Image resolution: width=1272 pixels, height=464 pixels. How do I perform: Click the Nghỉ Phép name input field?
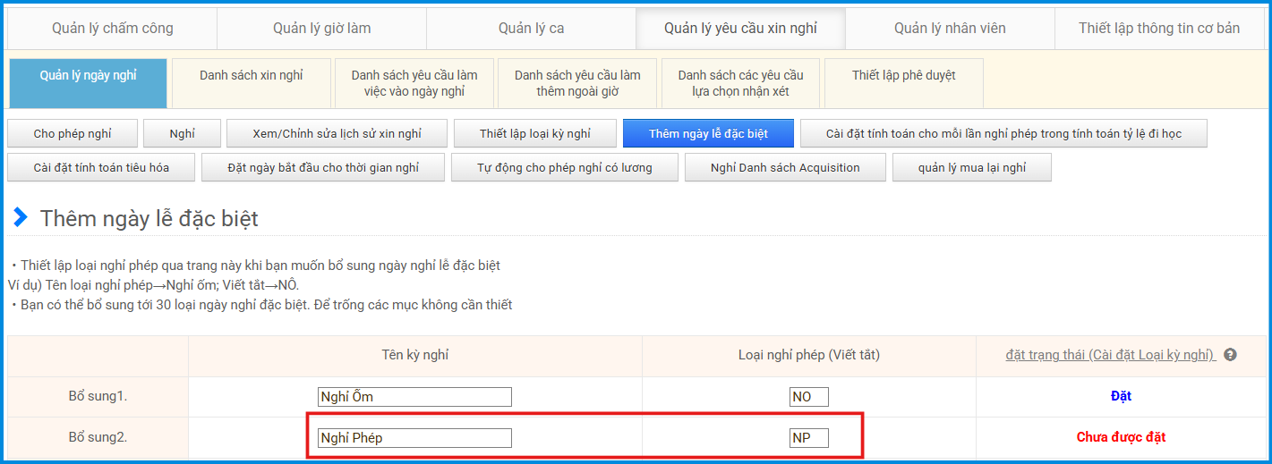coord(414,438)
